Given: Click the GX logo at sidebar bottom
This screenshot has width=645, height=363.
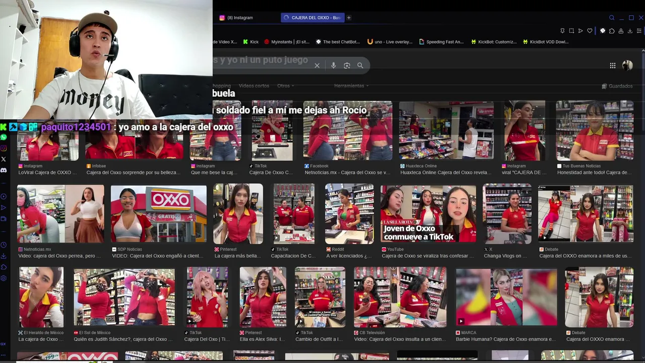Looking at the screenshot, I should pos(3,344).
